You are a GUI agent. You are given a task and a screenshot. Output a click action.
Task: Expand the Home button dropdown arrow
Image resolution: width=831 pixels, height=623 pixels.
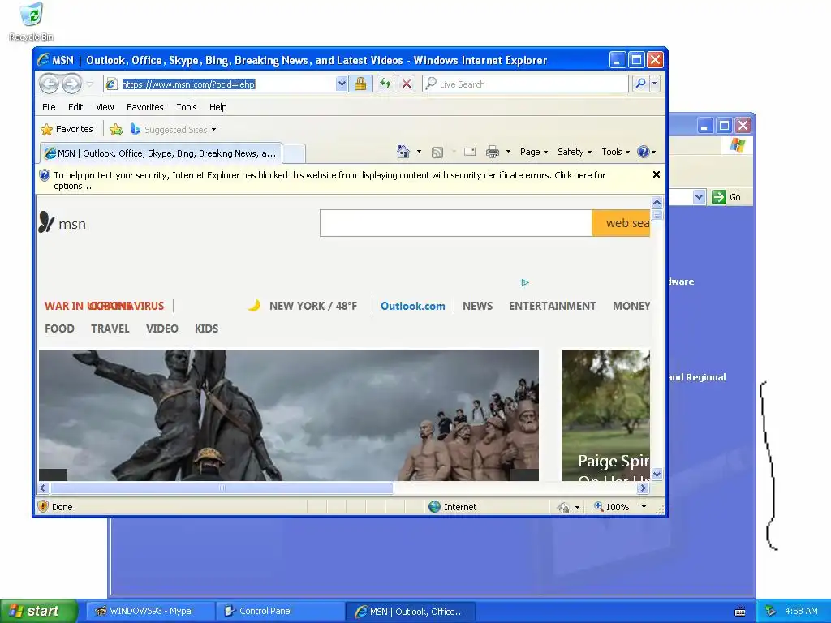[420, 152]
